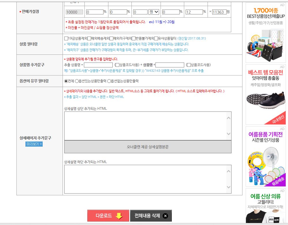Select the 전체 radio button
The height and width of the screenshot is (225, 288).
click(66, 81)
